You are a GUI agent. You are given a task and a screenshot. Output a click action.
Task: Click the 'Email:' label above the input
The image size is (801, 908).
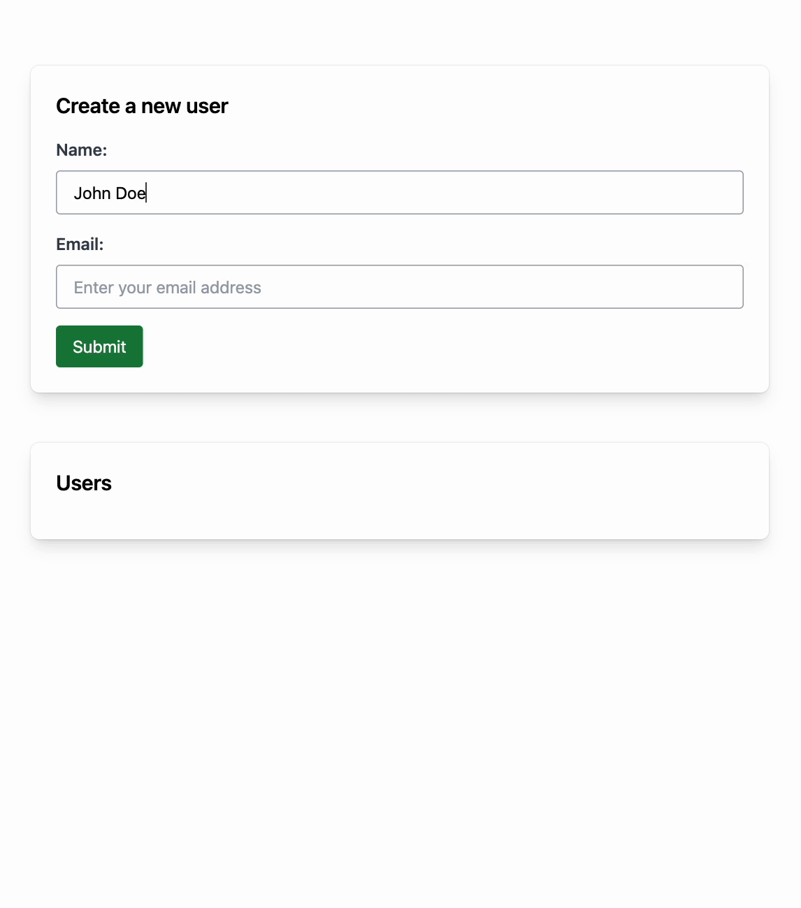pyautogui.click(x=80, y=244)
